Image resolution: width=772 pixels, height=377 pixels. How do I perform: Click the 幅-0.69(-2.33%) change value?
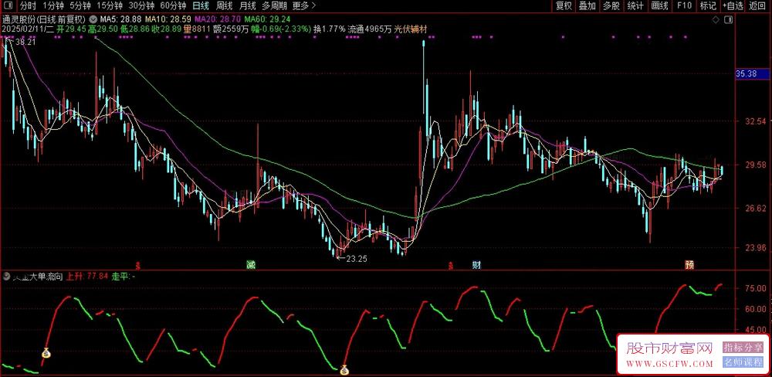coord(281,29)
